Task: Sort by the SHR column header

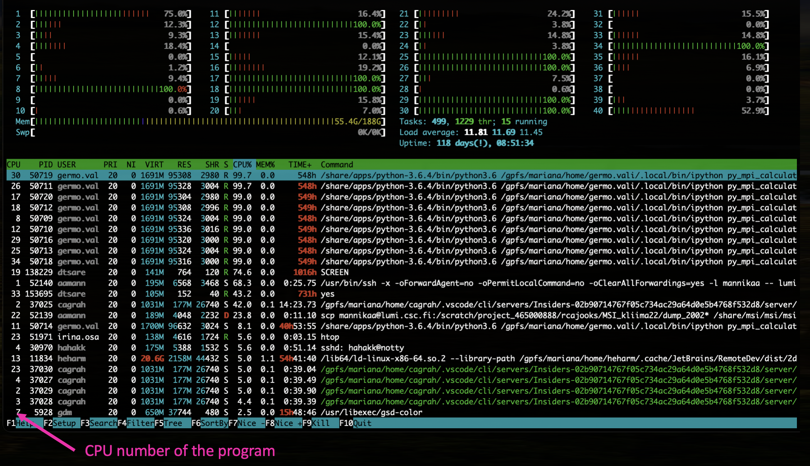Action: point(212,164)
